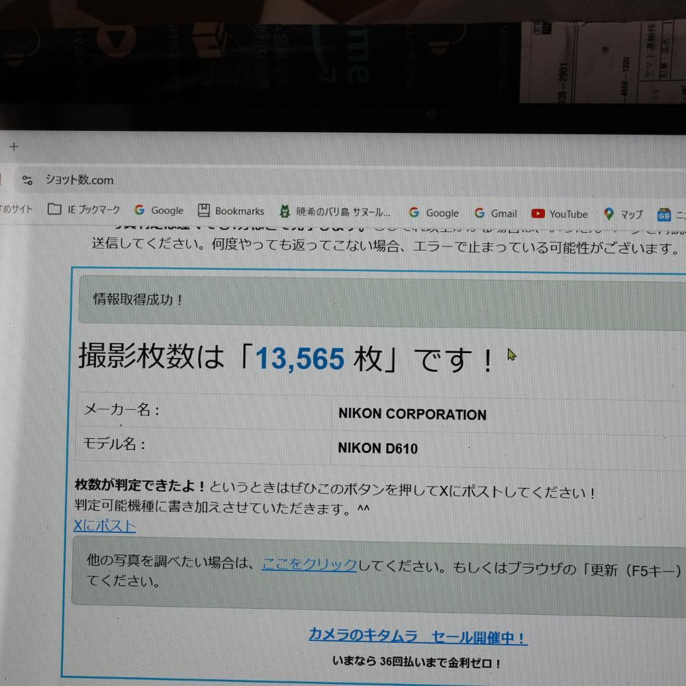The width and height of the screenshot is (686, 686).
Task: Open the first Google bookmark next to IE ブックマーク
Action: [x=159, y=210]
